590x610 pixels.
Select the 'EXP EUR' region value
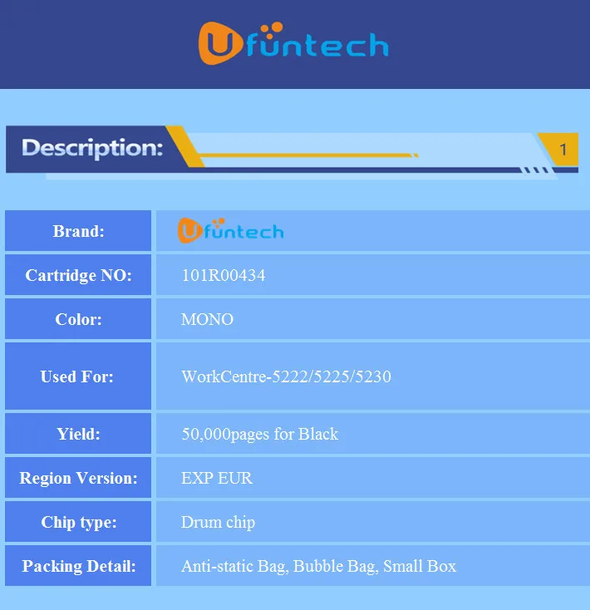217,478
